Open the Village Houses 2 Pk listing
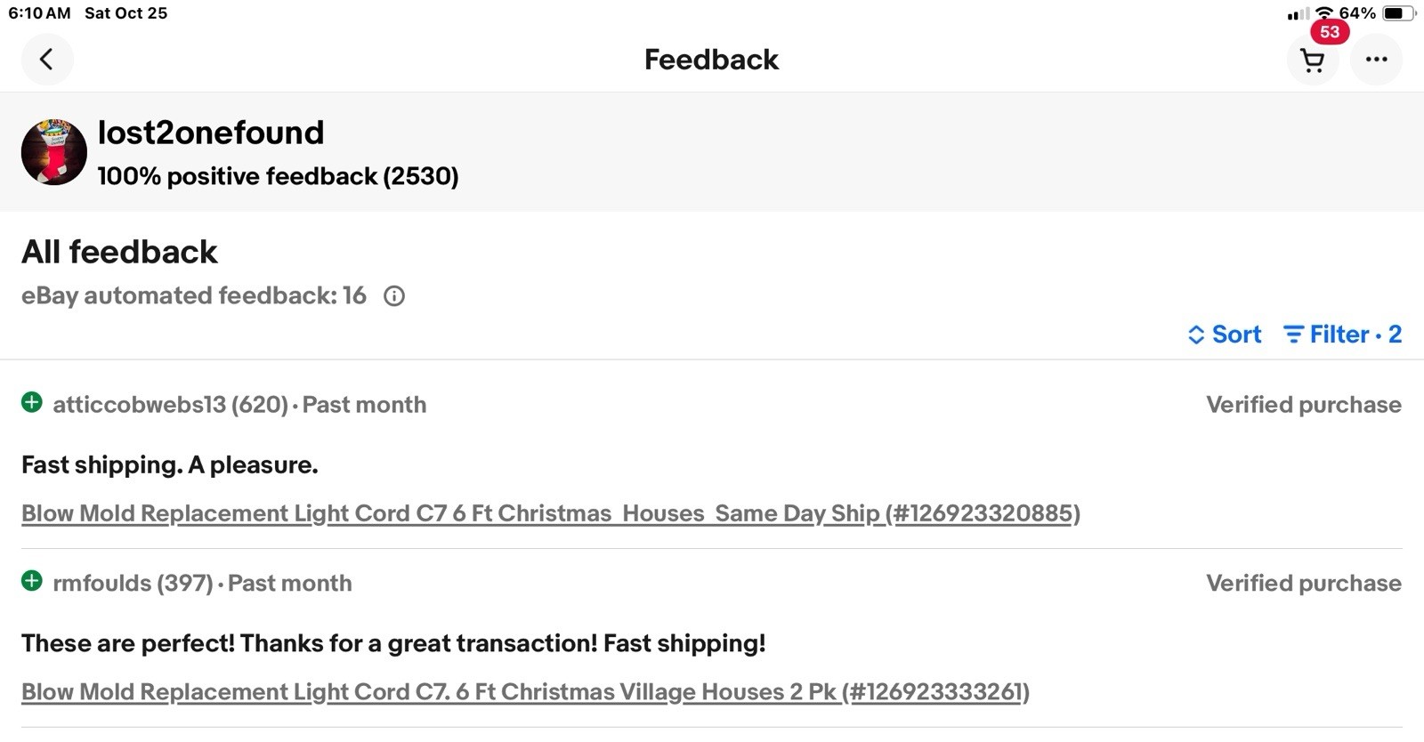Viewport: 1424px width, 742px height. (525, 692)
